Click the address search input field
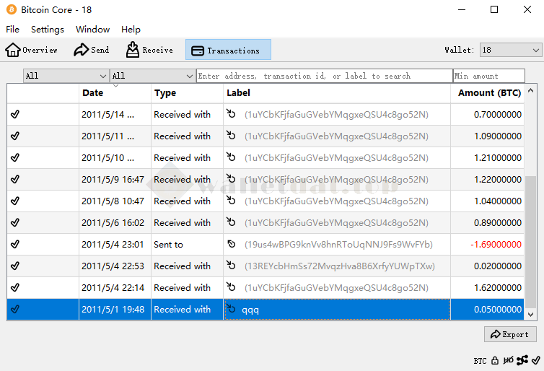The image size is (544, 371). pos(324,76)
